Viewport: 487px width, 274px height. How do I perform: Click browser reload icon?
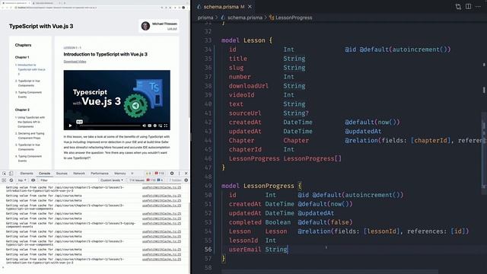[11, 8]
